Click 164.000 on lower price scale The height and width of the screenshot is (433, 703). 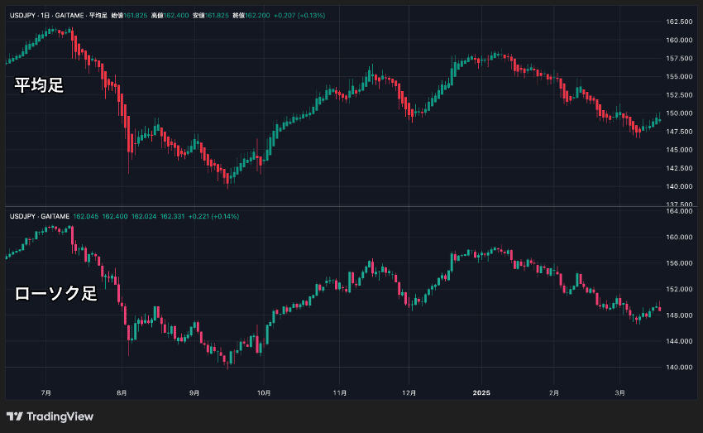[x=679, y=211]
